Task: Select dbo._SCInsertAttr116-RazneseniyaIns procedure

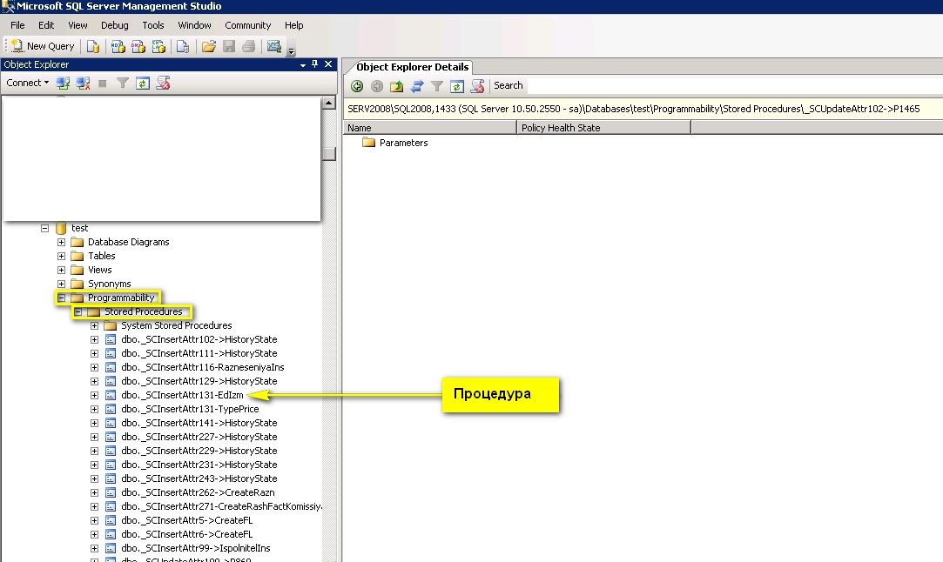Action: [x=203, y=367]
